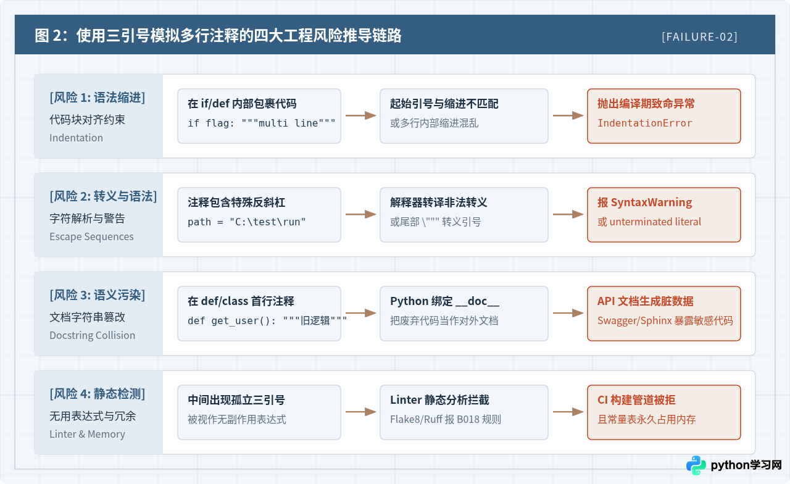Click the "Docstring Collision" label
The height and width of the screenshot is (484, 790).
92,335
